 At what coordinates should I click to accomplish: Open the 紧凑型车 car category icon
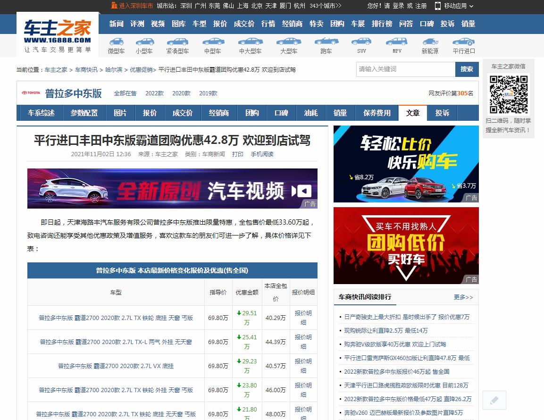point(177,42)
